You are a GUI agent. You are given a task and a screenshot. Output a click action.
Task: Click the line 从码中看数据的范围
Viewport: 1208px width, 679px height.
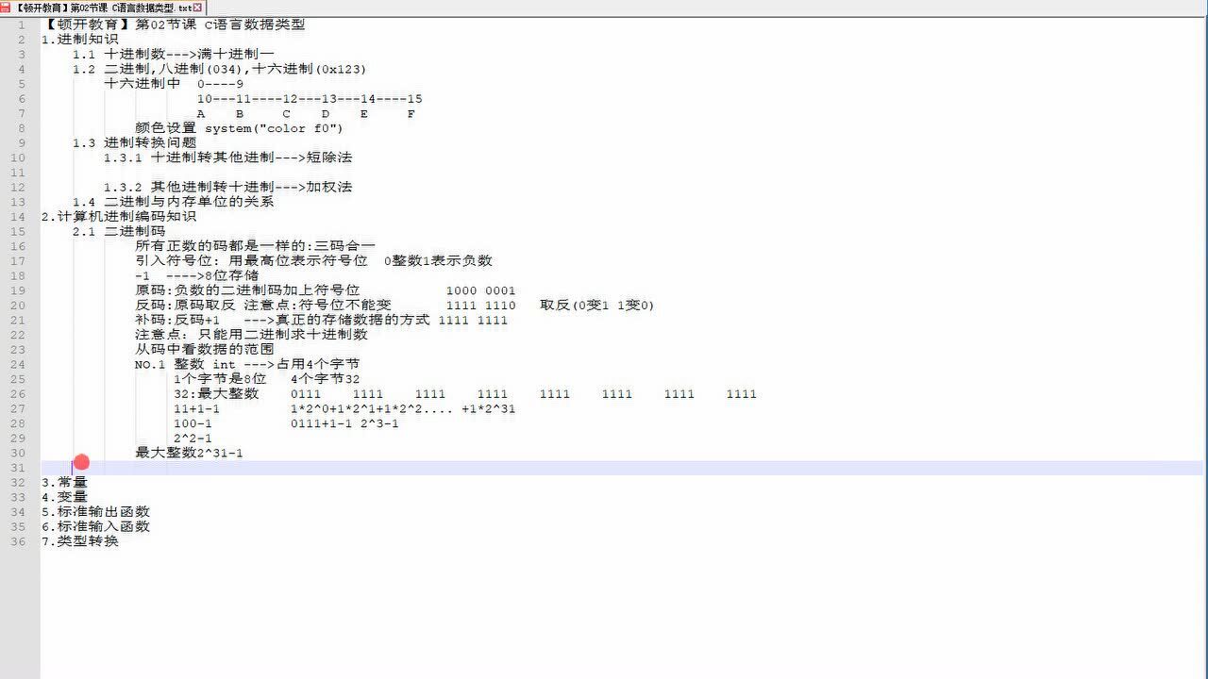tap(205, 349)
